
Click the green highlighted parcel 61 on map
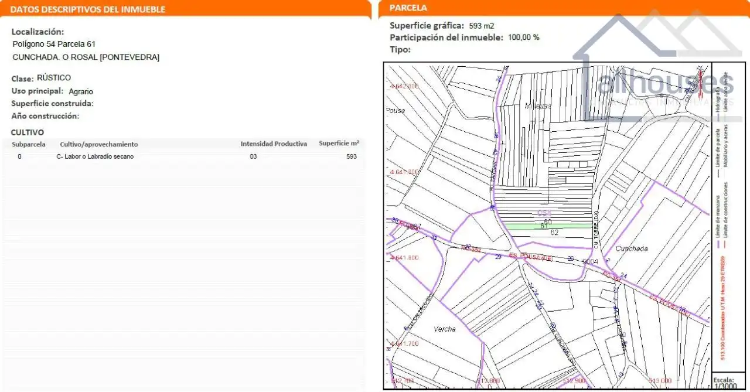coord(548,226)
